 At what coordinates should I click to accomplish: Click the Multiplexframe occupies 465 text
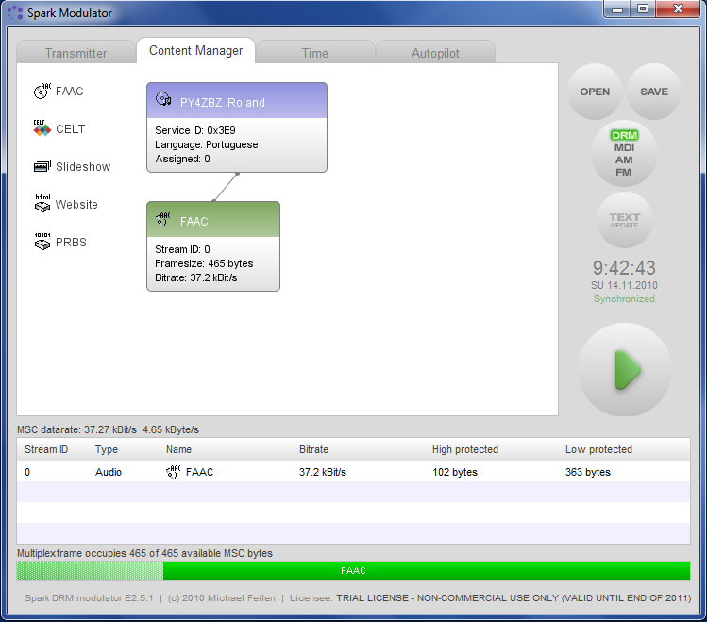(144, 553)
